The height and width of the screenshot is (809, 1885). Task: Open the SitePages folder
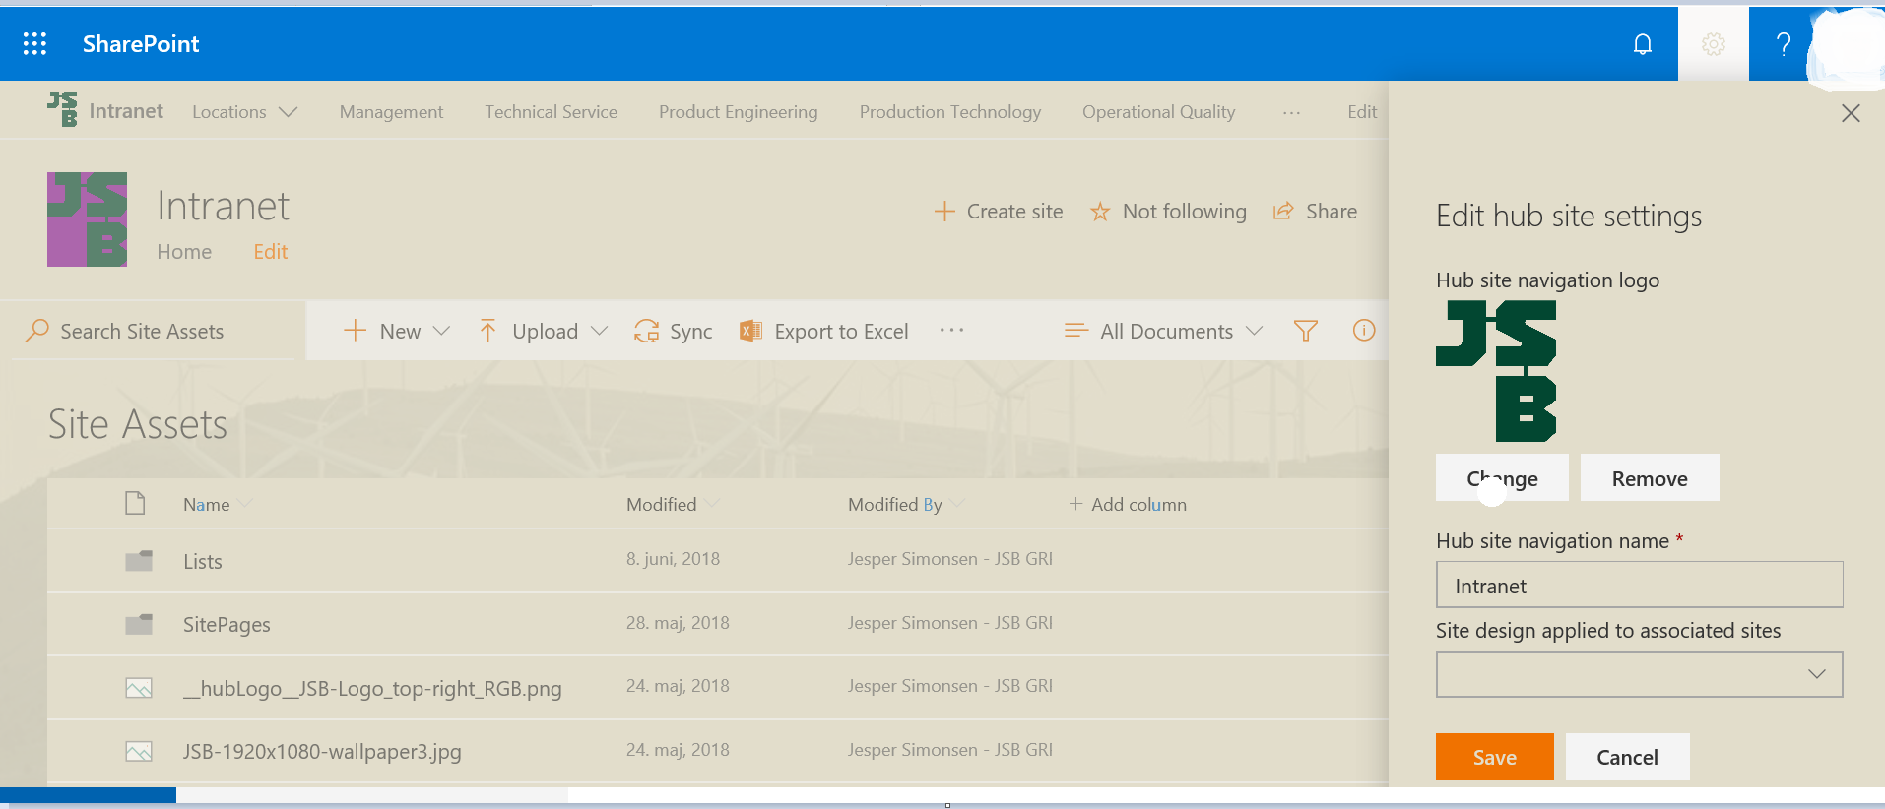(x=227, y=625)
